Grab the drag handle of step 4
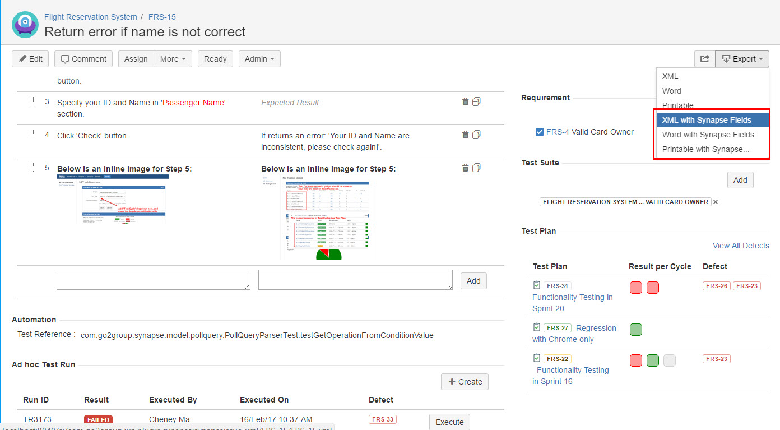This screenshot has width=780, height=430. (31, 135)
